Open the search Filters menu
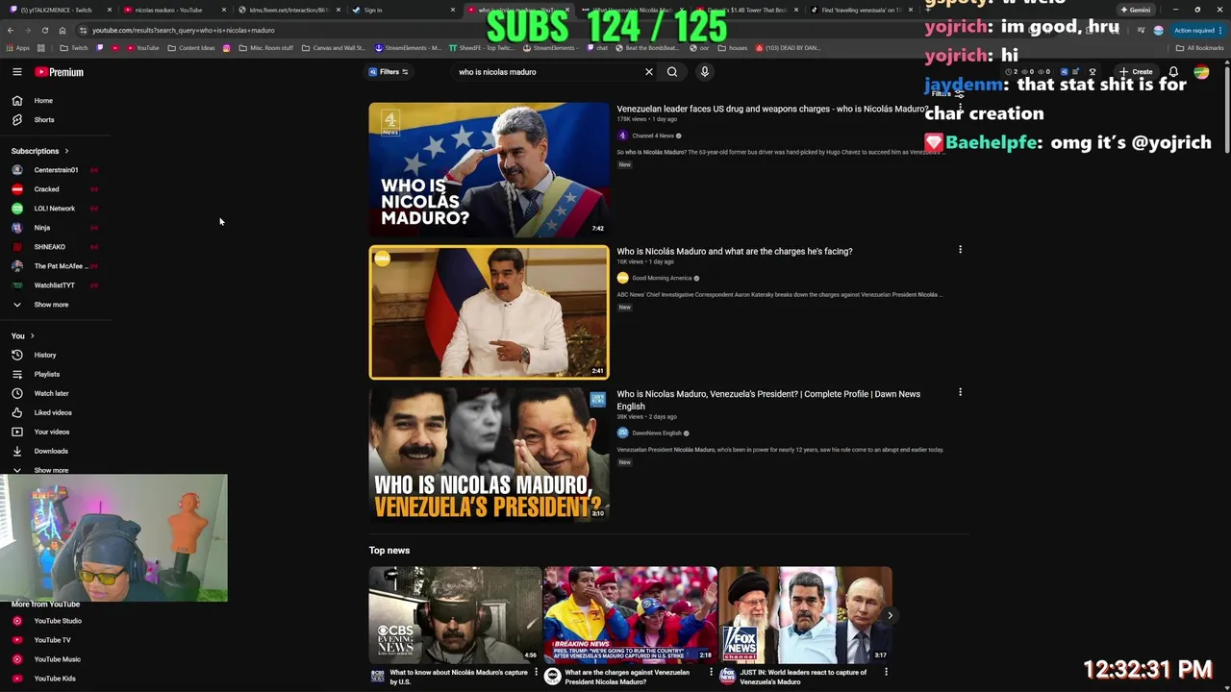Viewport: 1231px width, 692px height. 389,72
